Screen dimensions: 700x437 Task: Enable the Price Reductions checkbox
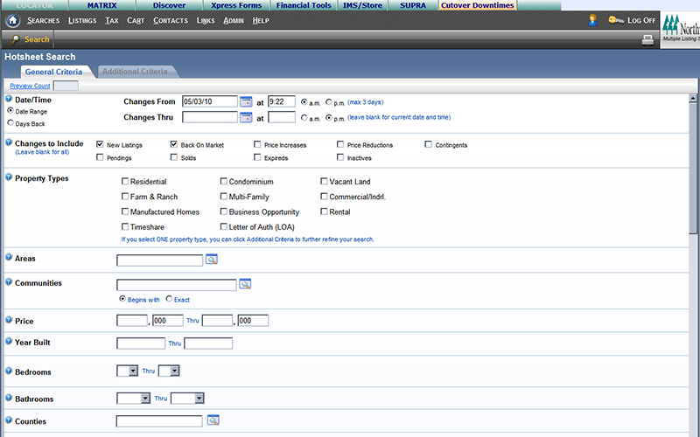coord(340,144)
